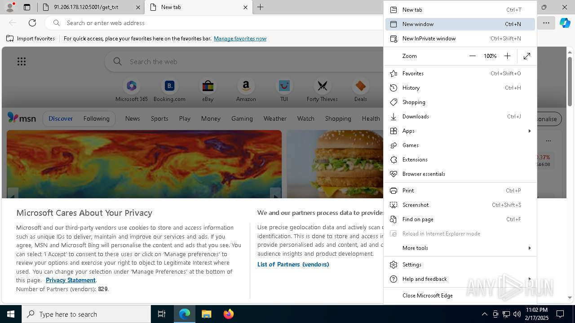Open the Weather category
The height and width of the screenshot is (323, 575).
[275, 118]
